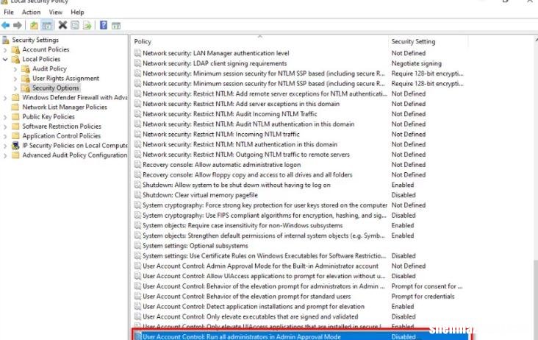Click the Public Key Policies folder icon
The width and height of the screenshot is (538, 340).
15,116
